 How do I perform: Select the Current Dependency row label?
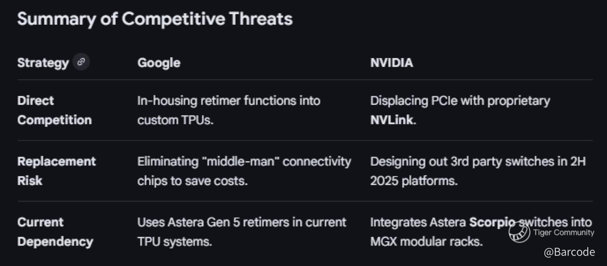[x=55, y=232]
